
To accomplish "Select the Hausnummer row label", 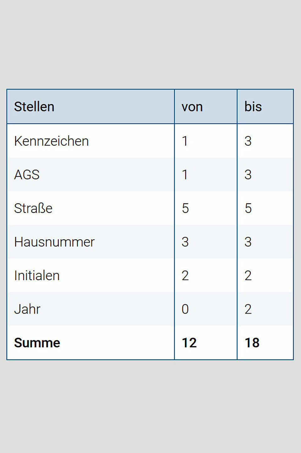I will (54, 242).
